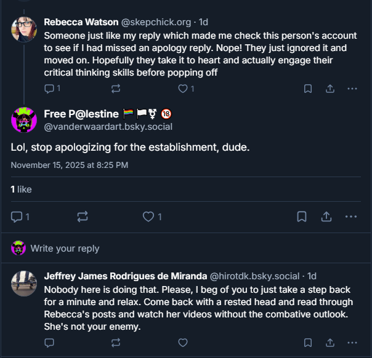
Task: Open more options on Rebecca Watson's post
Action: pos(352,89)
